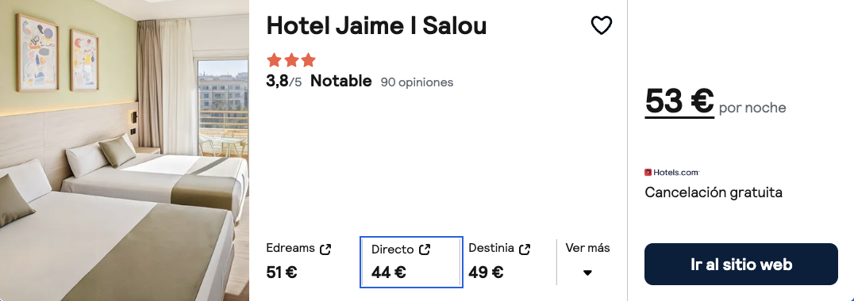
Task: Choose the Destinia 49 € price
Action: click(486, 272)
